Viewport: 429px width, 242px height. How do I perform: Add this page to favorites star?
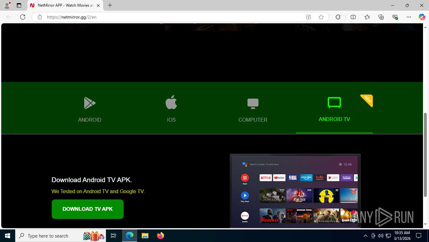tap(321, 17)
